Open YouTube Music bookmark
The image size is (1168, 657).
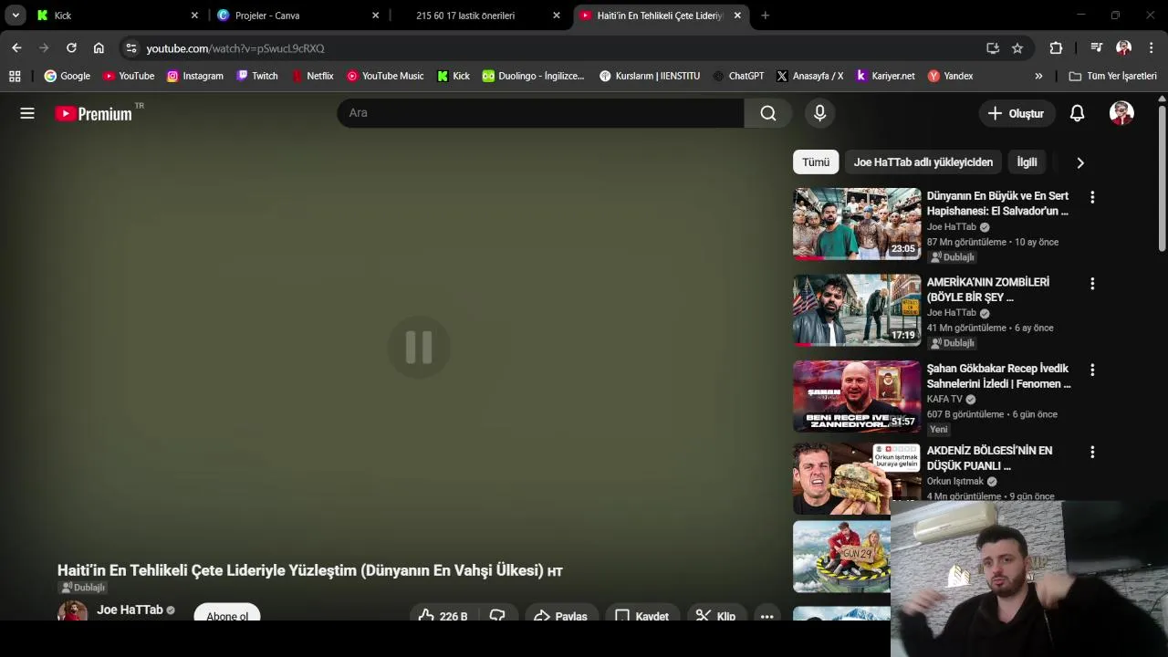pyautogui.click(x=385, y=76)
